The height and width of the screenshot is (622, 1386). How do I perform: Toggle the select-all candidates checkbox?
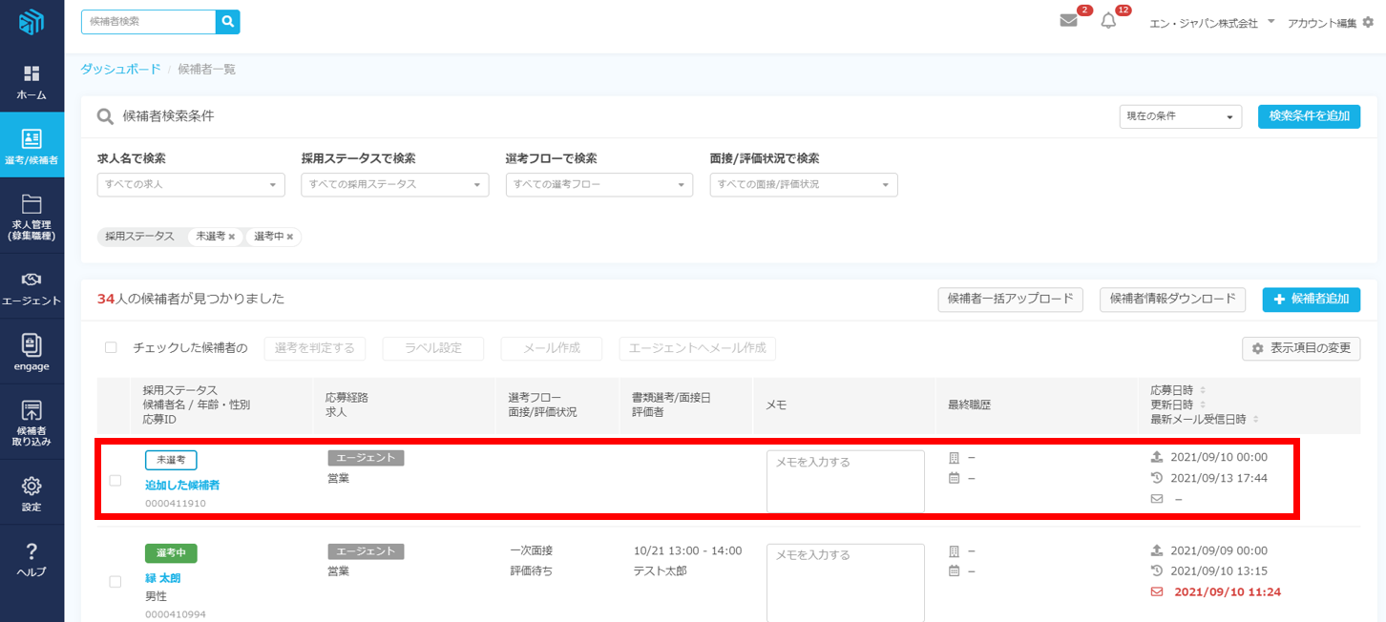[x=111, y=348]
